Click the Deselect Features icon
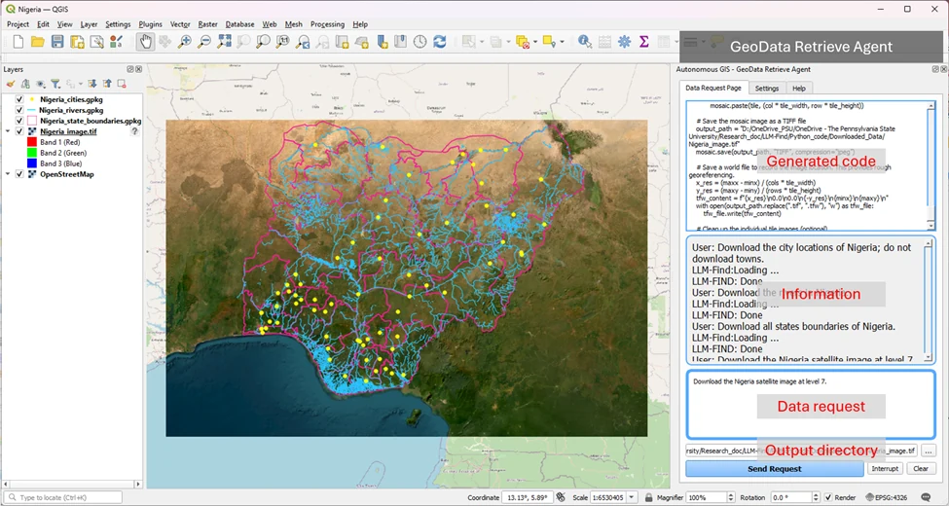 click(523, 41)
